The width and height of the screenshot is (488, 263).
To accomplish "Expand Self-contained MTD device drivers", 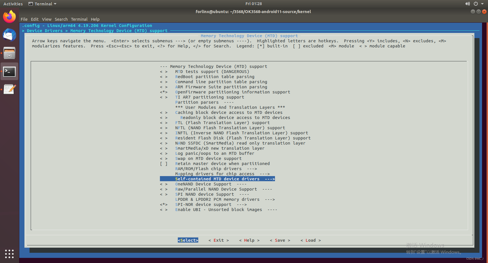I will [x=217, y=179].
